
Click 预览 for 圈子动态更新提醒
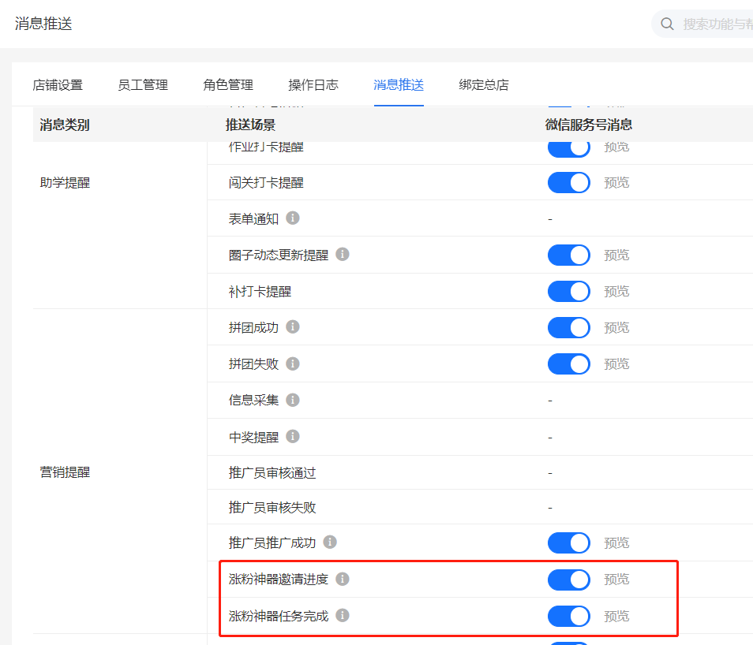point(616,255)
